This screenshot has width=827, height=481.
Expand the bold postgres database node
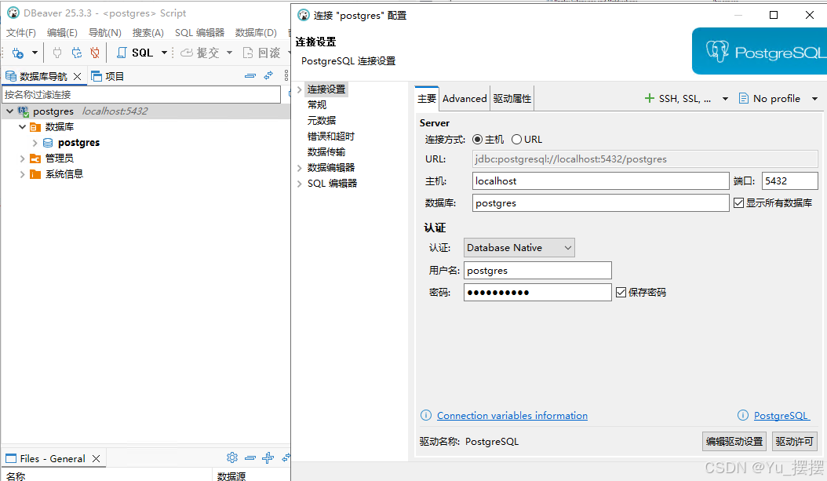click(35, 143)
